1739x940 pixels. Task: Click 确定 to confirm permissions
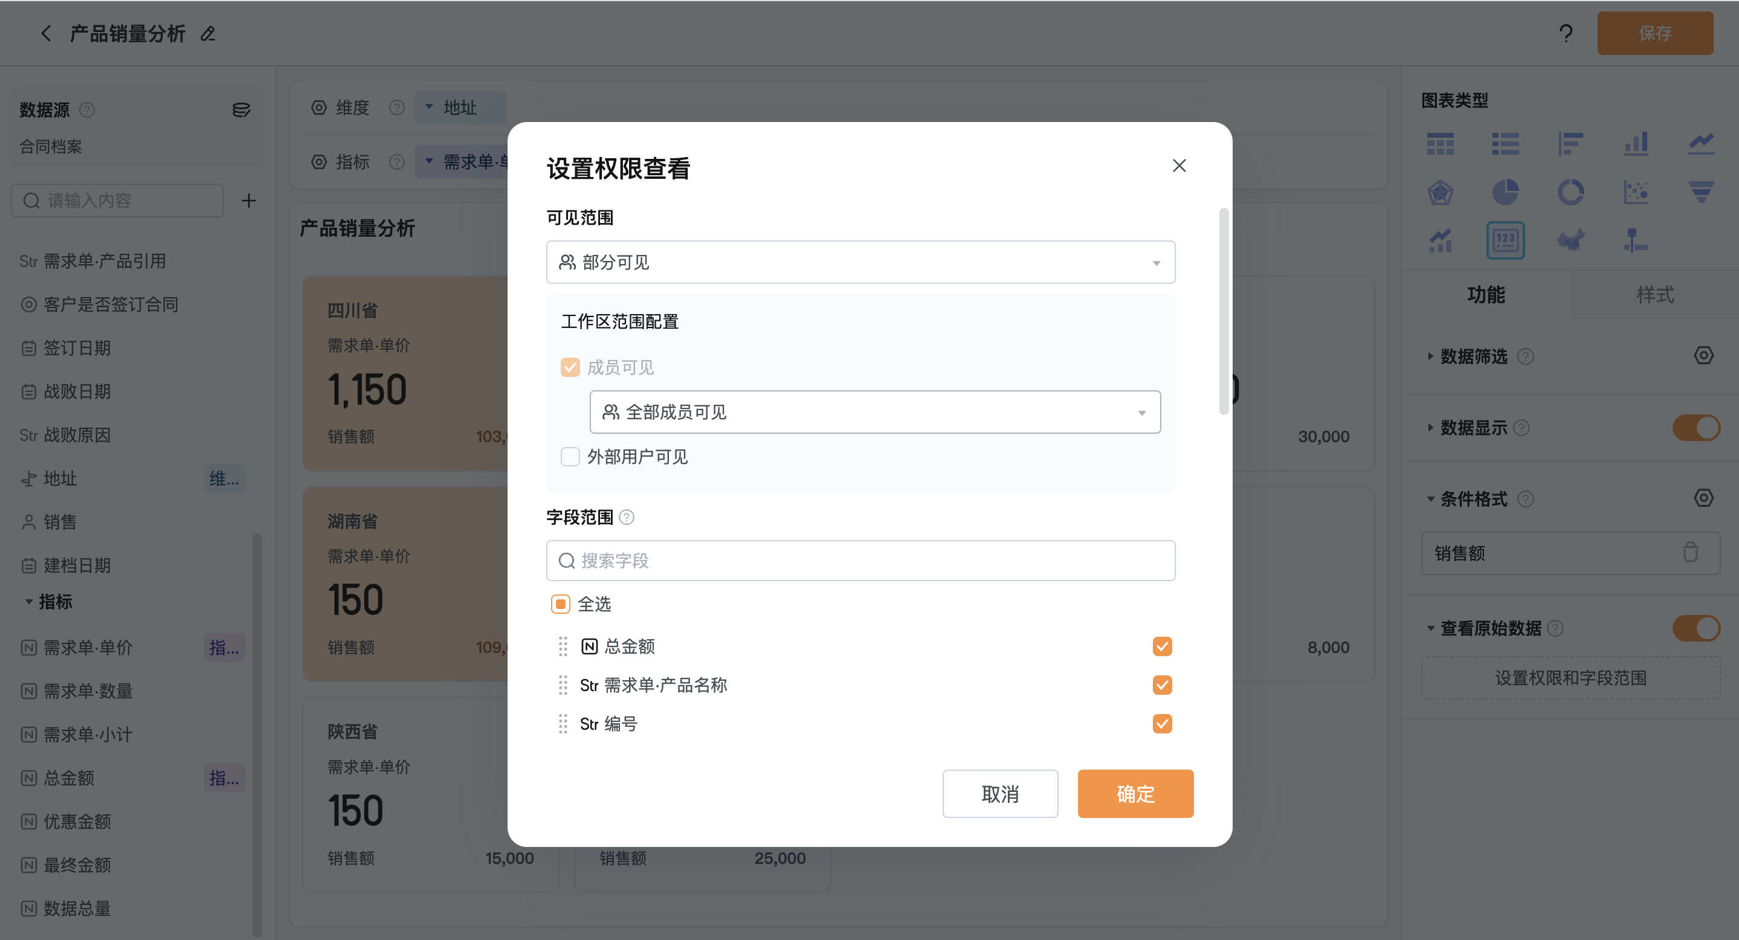[1135, 794]
